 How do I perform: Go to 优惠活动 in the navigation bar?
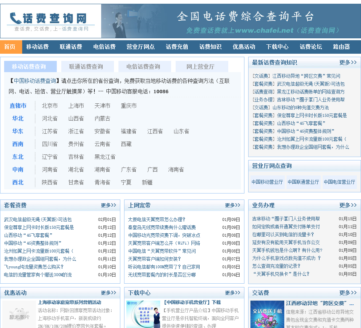(244, 47)
